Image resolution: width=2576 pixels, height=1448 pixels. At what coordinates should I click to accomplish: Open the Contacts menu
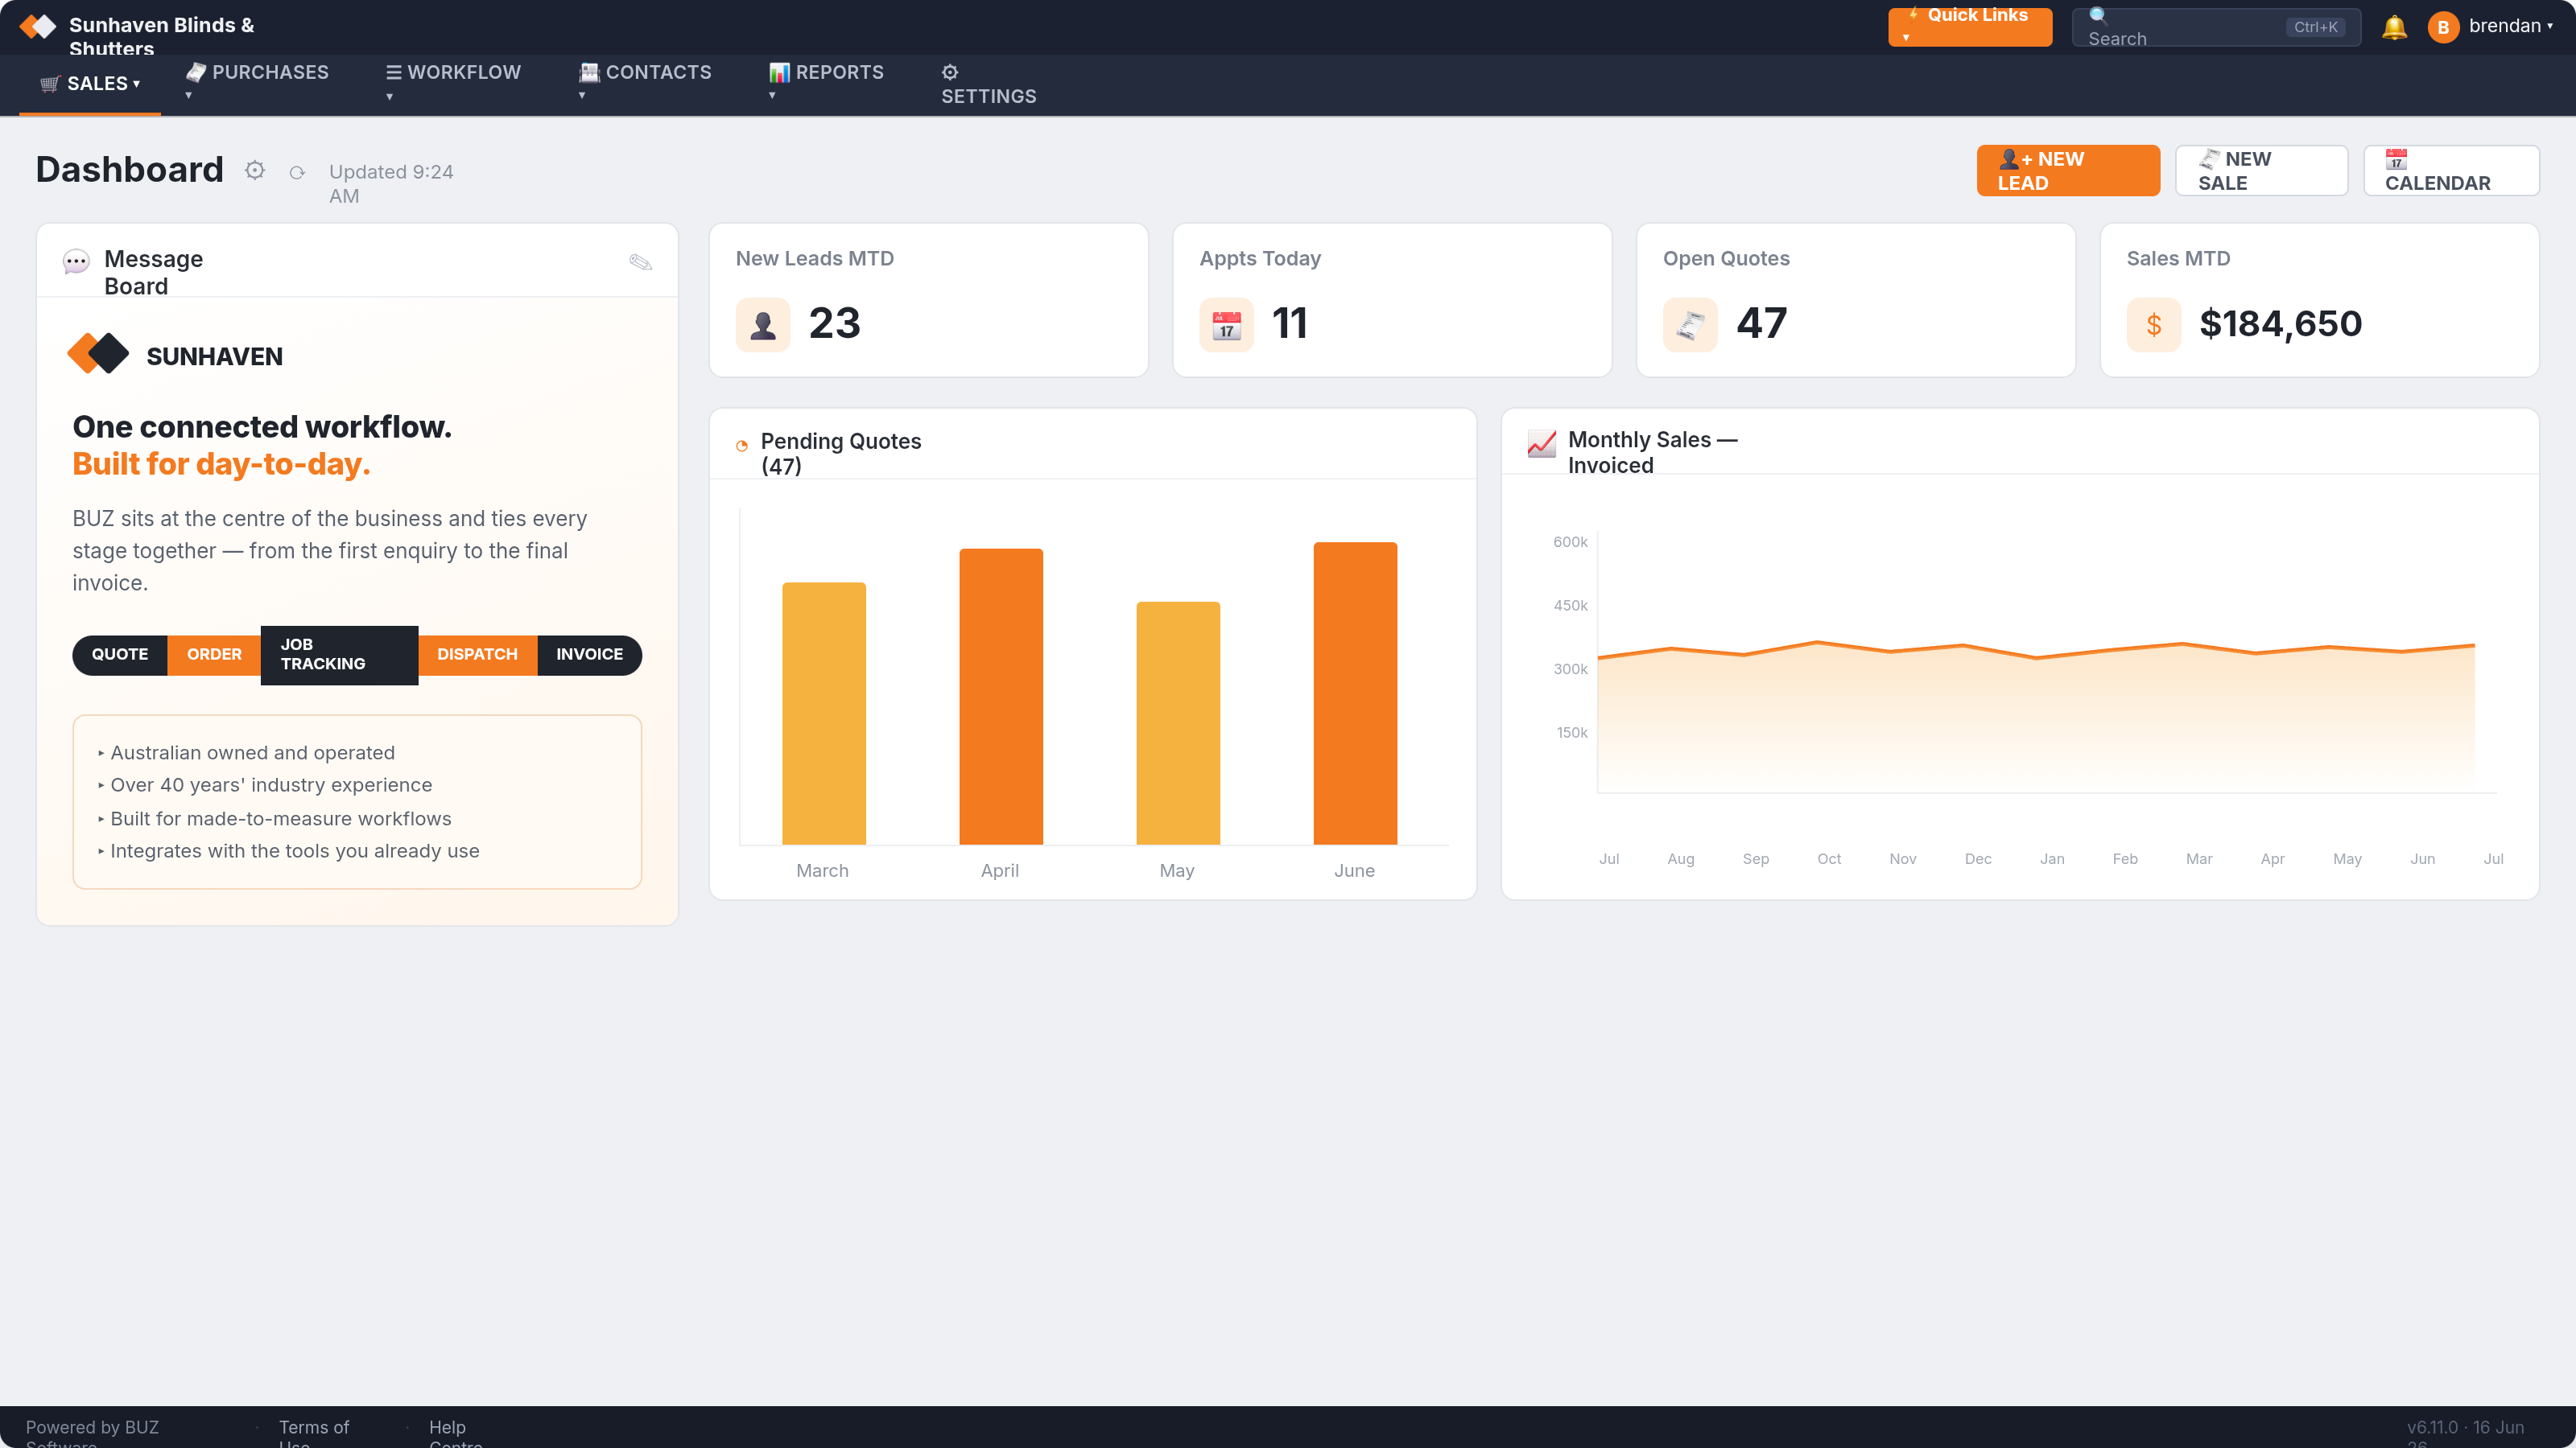pos(645,82)
